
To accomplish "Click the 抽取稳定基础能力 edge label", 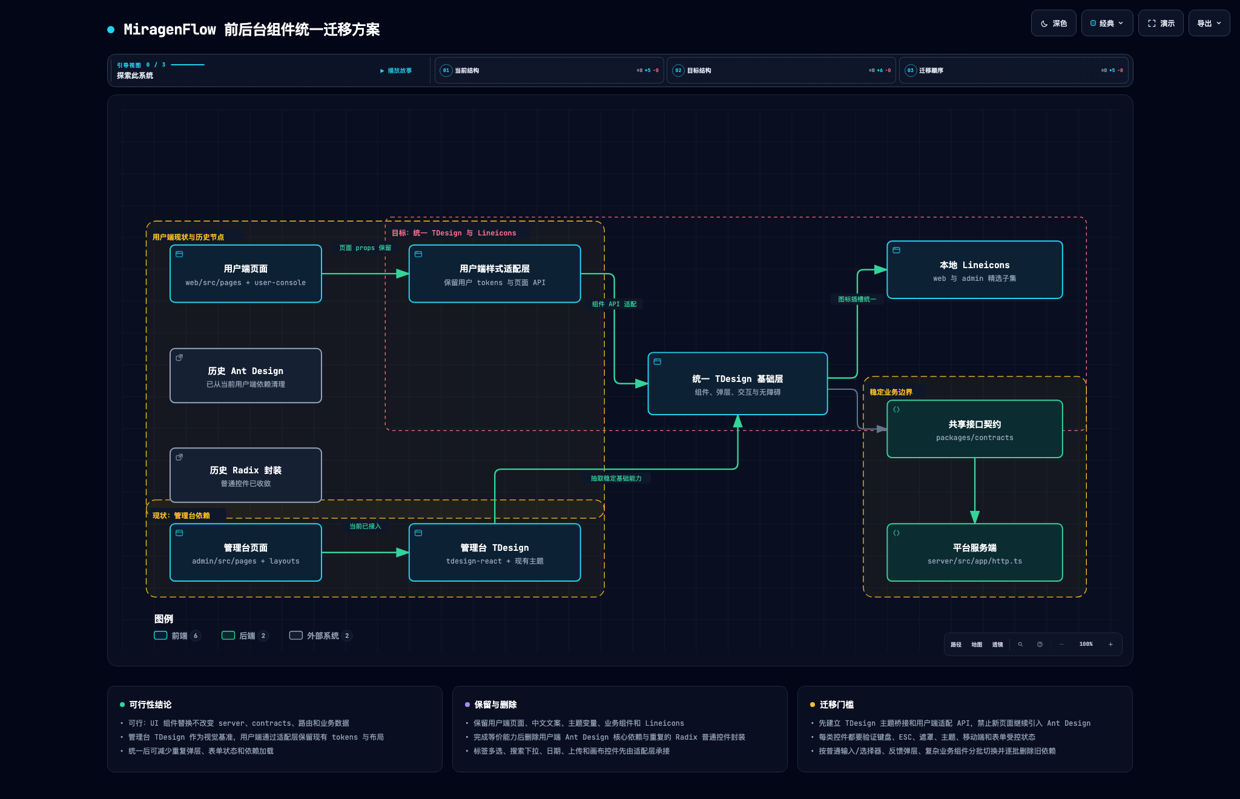I will [x=616, y=479].
